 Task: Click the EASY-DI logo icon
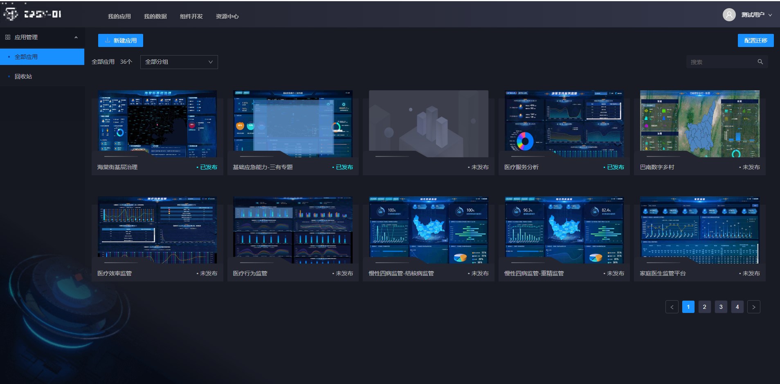tap(10, 14)
